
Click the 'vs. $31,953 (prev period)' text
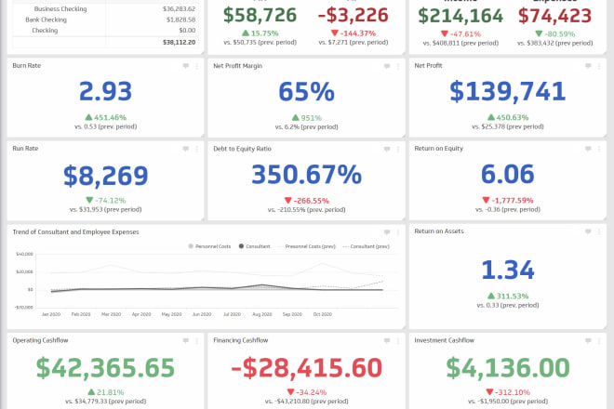[x=105, y=210]
